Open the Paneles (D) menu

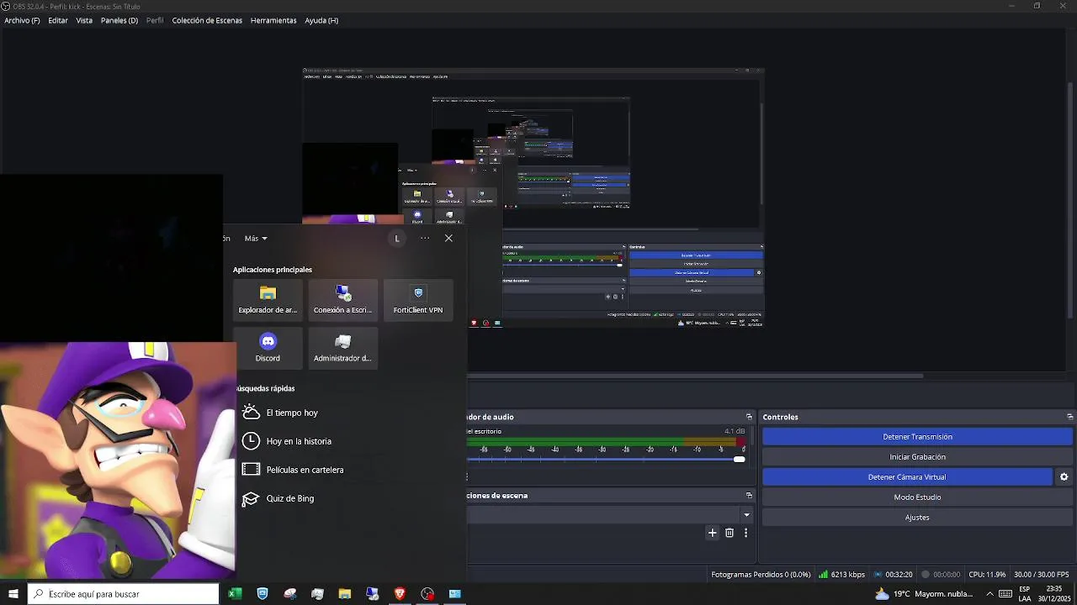119,20
